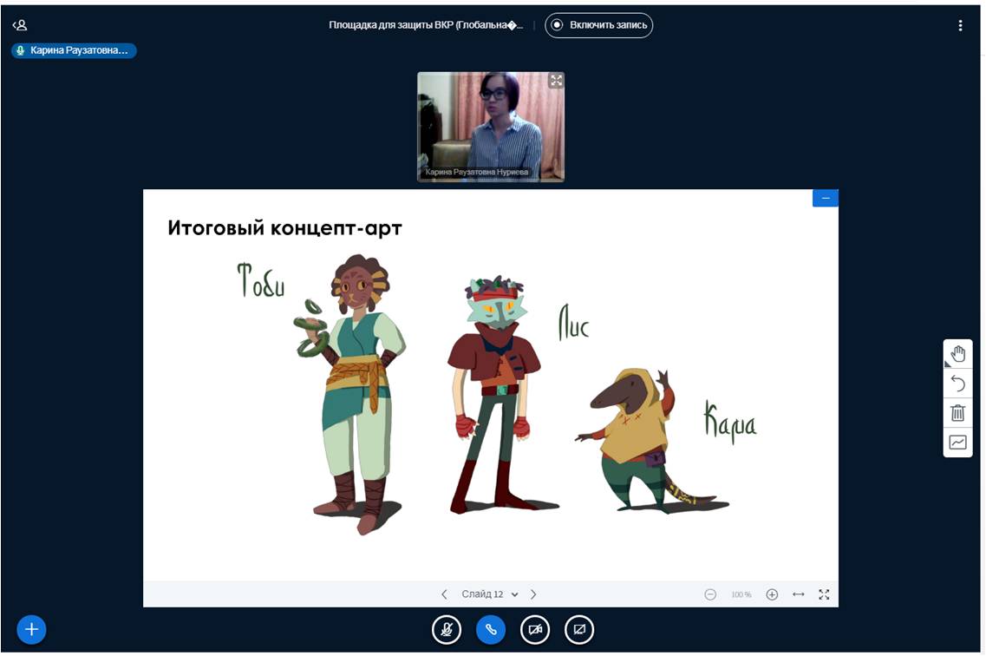
Task: Clear all annotations with trash icon
Action: [957, 413]
